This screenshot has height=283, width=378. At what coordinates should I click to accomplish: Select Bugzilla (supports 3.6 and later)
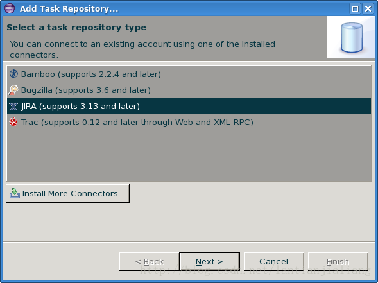[x=189, y=90]
